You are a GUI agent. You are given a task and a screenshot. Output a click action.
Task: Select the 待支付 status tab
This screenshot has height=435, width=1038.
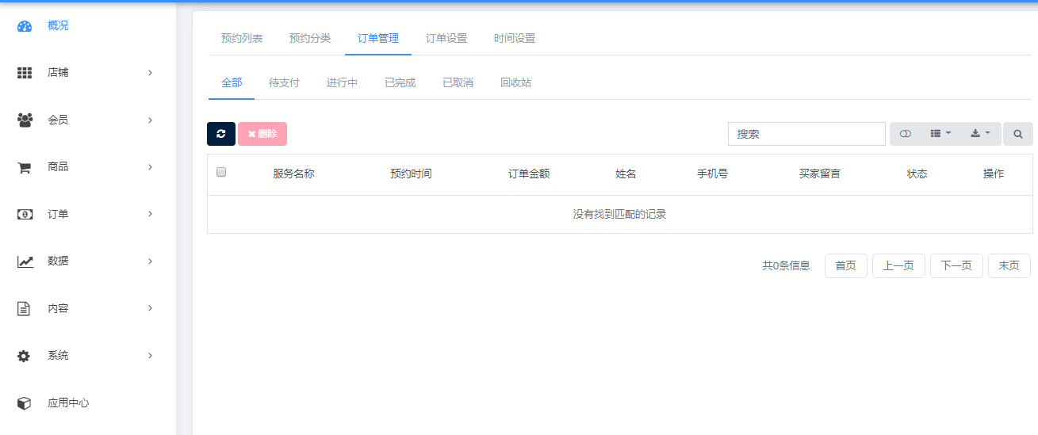click(x=284, y=82)
